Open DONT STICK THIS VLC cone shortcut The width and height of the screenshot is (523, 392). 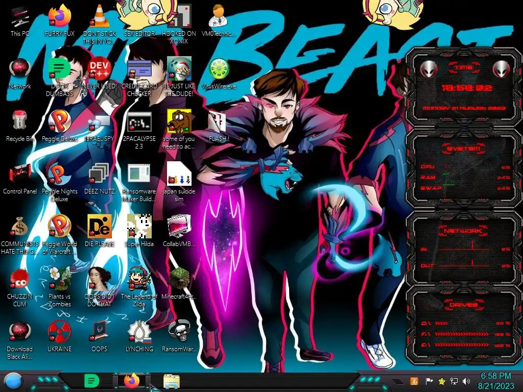[x=100, y=22]
